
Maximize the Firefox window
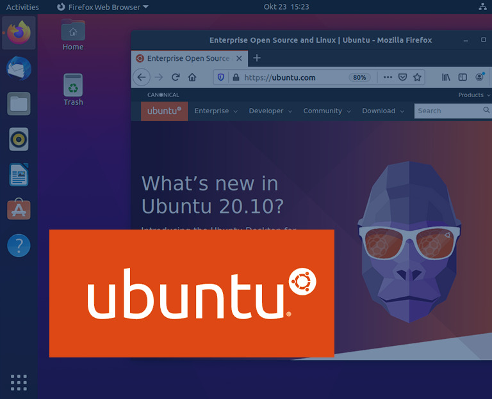[x=483, y=40]
